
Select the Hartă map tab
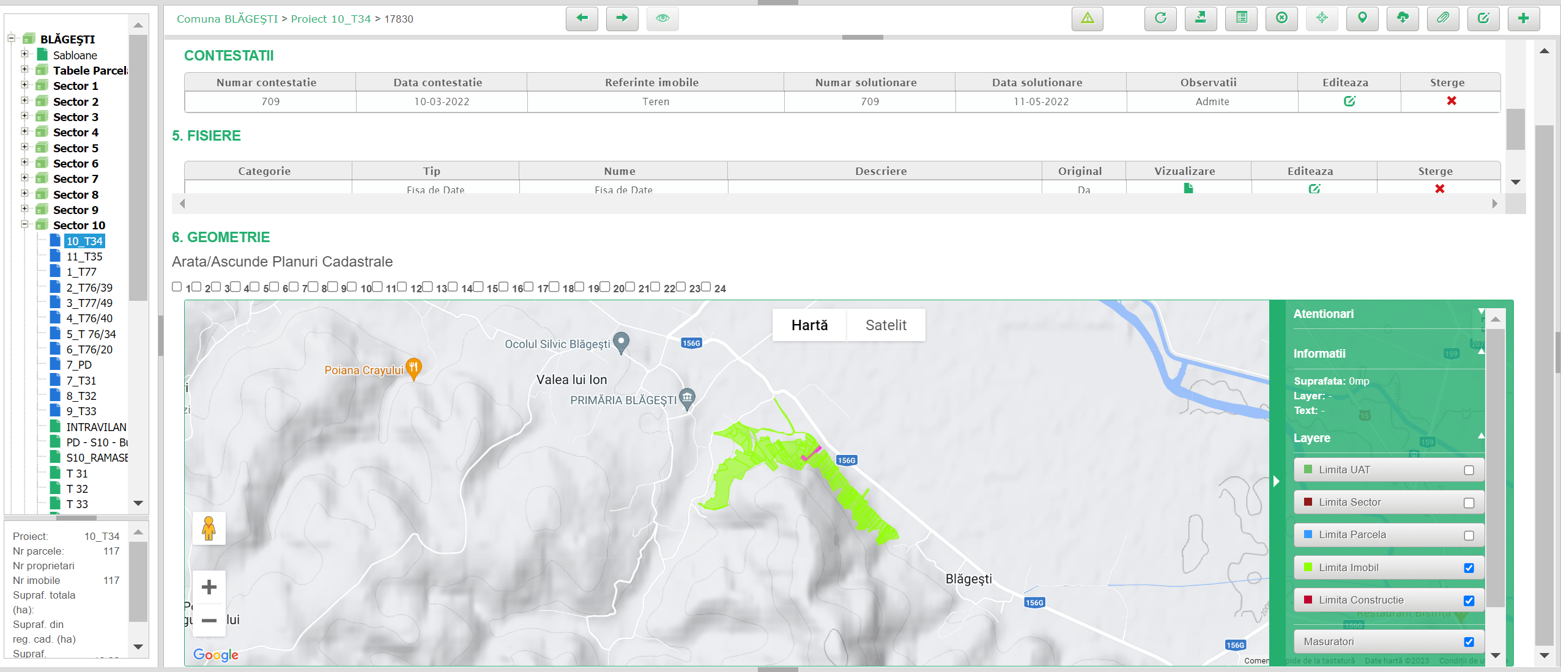(x=809, y=325)
